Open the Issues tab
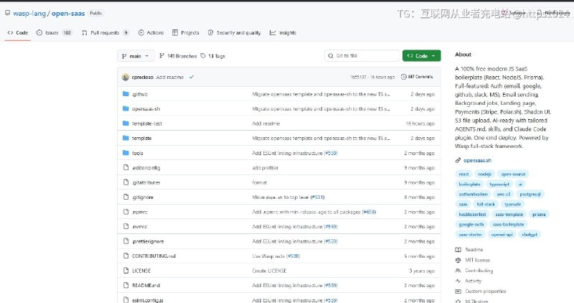The image size is (574, 303). click(x=55, y=32)
